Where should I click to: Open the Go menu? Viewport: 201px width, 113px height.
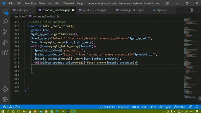pos(50,3)
